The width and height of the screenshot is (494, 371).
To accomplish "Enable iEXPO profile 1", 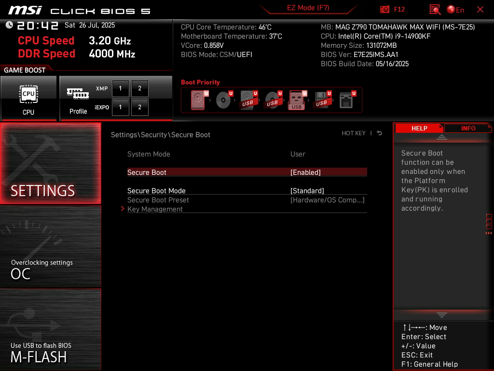I will point(120,107).
